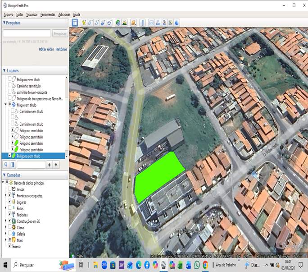
Task: Open the Adicionar menu
Action: (x=64, y=14)
